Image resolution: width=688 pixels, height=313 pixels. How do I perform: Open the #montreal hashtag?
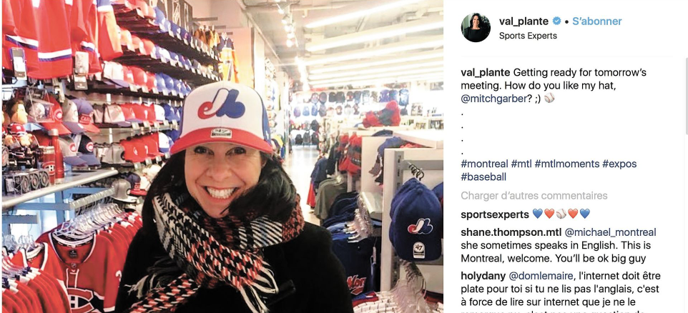click(x=484, y=164)
